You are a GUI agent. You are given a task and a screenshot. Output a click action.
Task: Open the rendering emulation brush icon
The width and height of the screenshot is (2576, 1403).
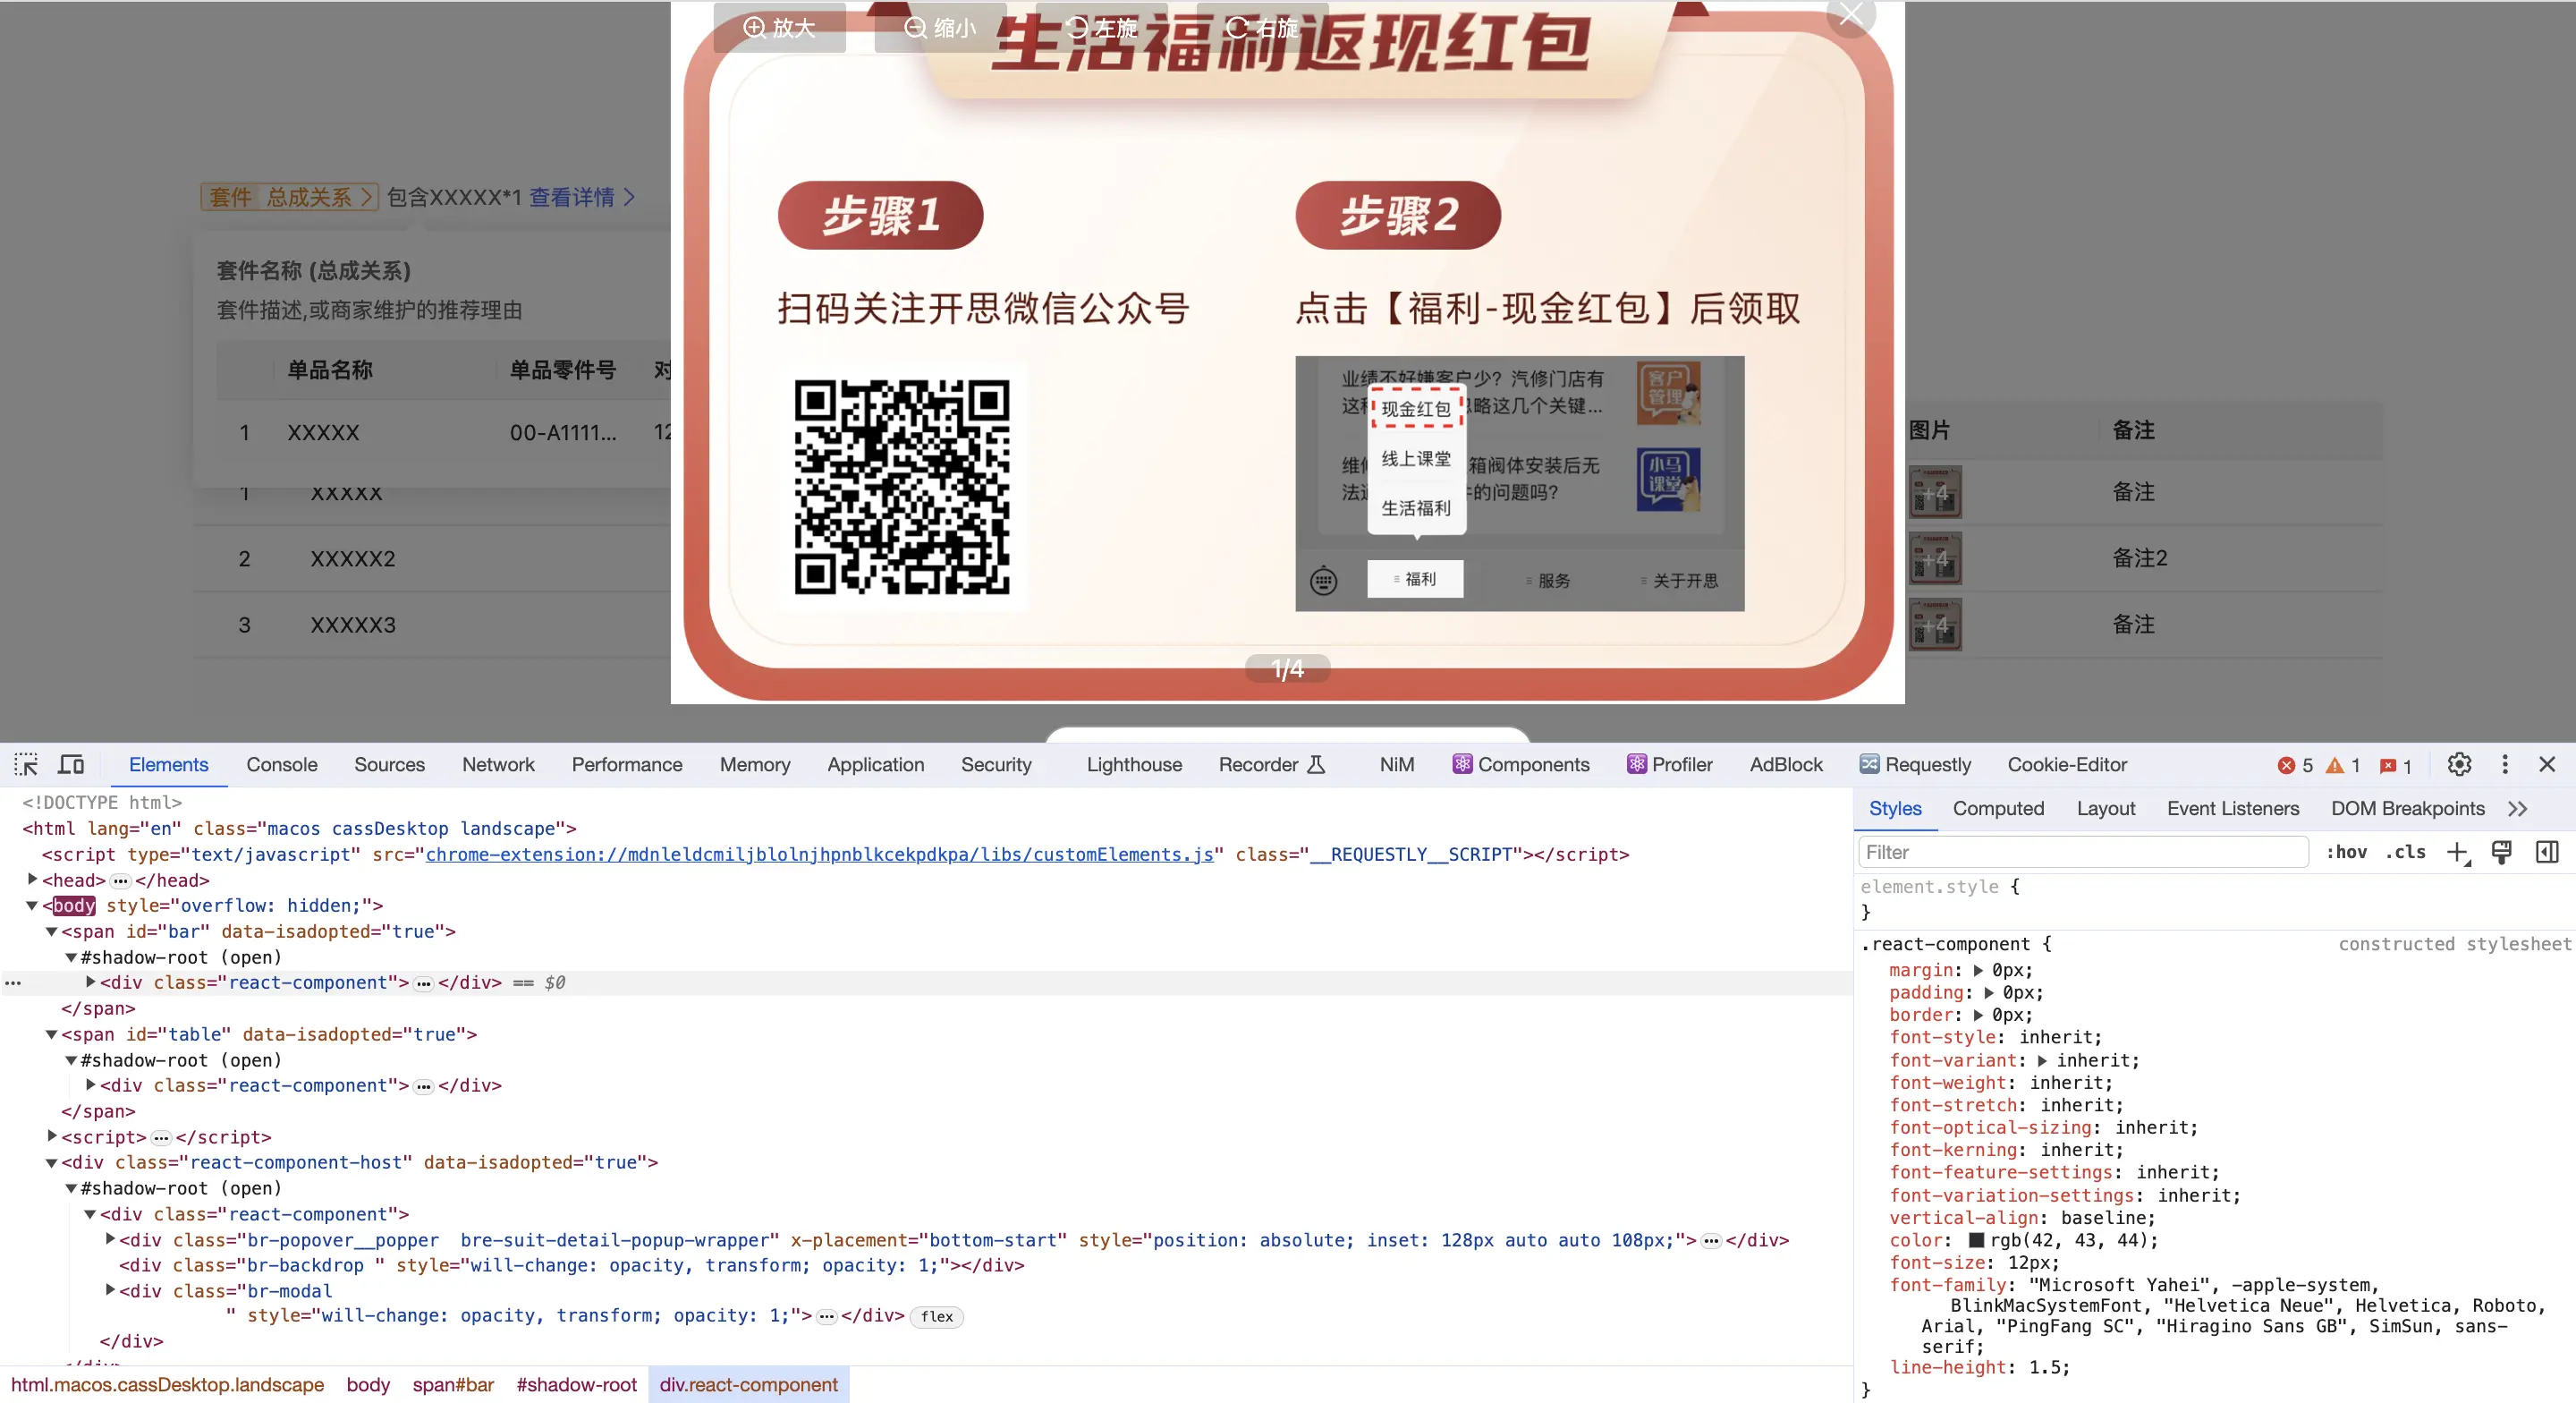[2502, 853]
